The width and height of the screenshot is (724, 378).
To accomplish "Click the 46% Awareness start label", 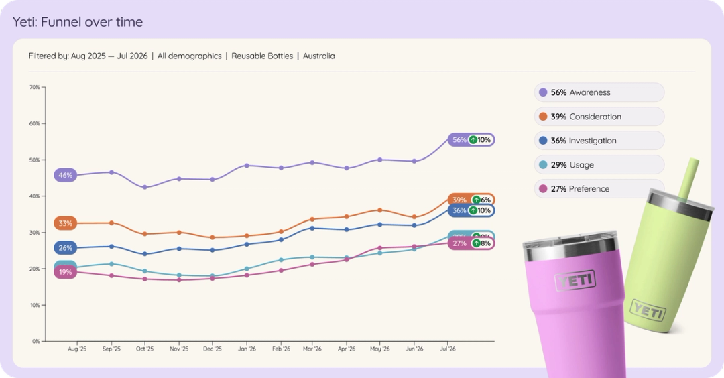I will click(66, 176).
